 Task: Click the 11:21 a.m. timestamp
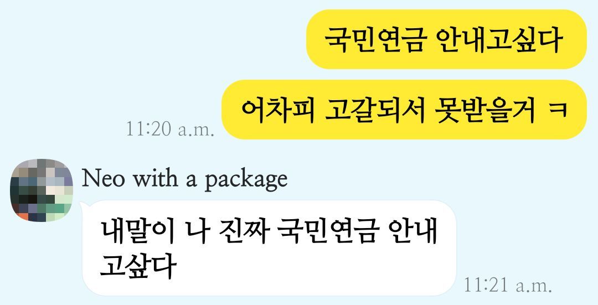[508, 285]
